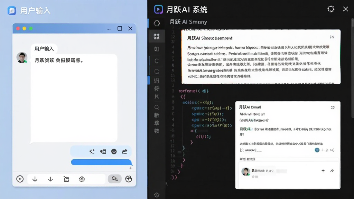Select the 月 item in the dark sidebar

[157, 97]
